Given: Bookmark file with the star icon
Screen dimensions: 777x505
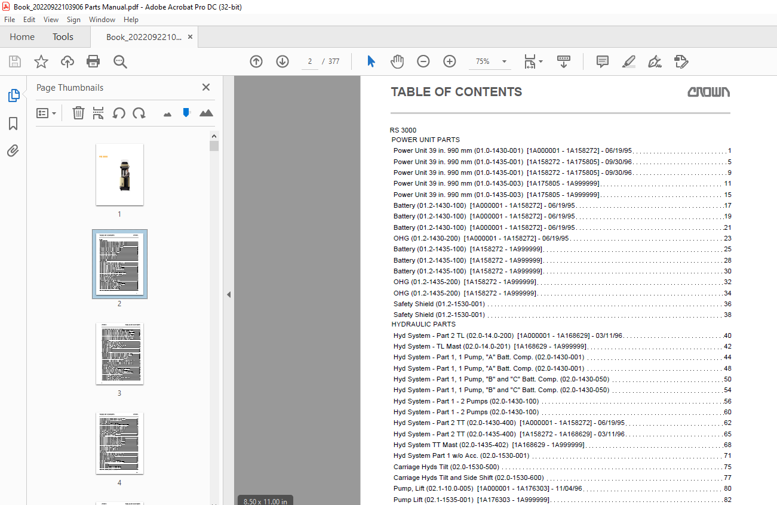Looking at the screenshot, I should (x=41, y=61).
